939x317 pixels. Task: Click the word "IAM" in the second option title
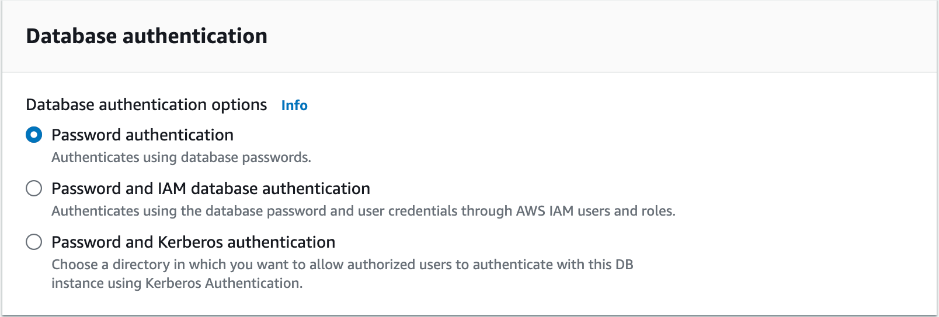pyautogui.click(x=172, y=189)
